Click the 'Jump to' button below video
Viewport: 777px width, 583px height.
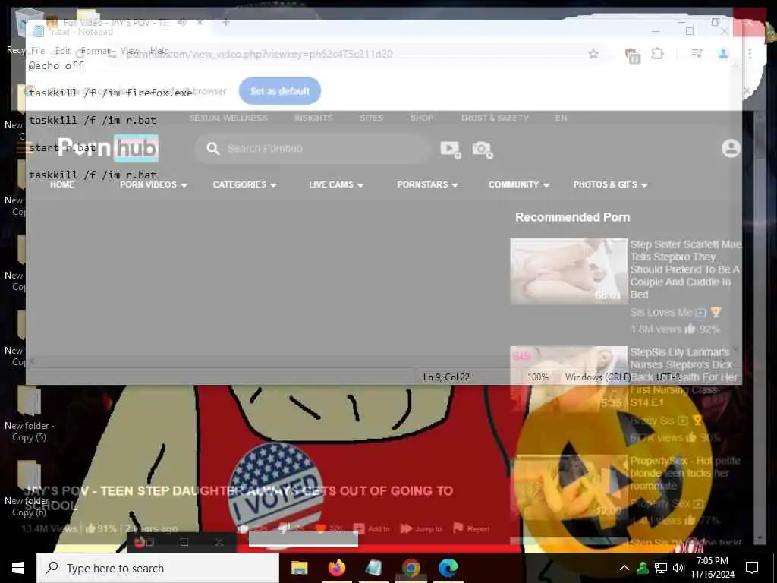point(421,528)
